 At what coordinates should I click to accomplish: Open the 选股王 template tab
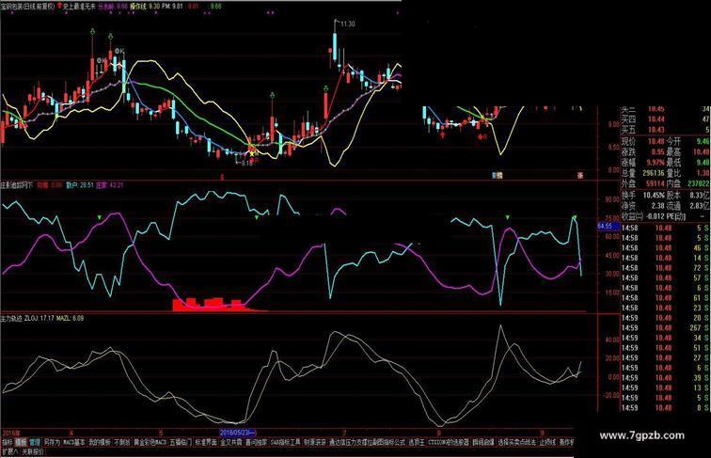417,442
